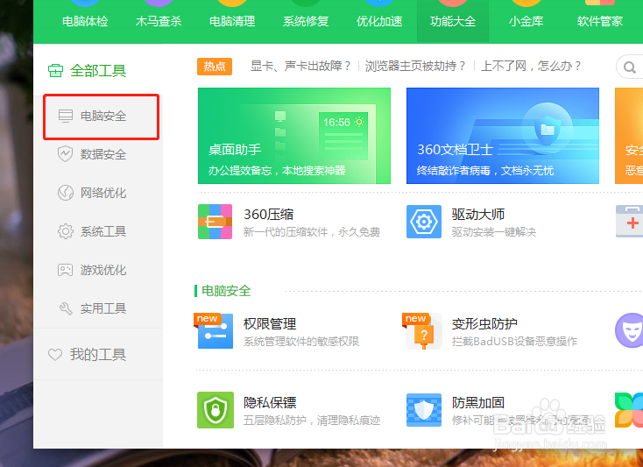Viewport: 643px width, 467px height.
Task: Click the 系统工具 gear icon
Action: click(x=65, y=231)
